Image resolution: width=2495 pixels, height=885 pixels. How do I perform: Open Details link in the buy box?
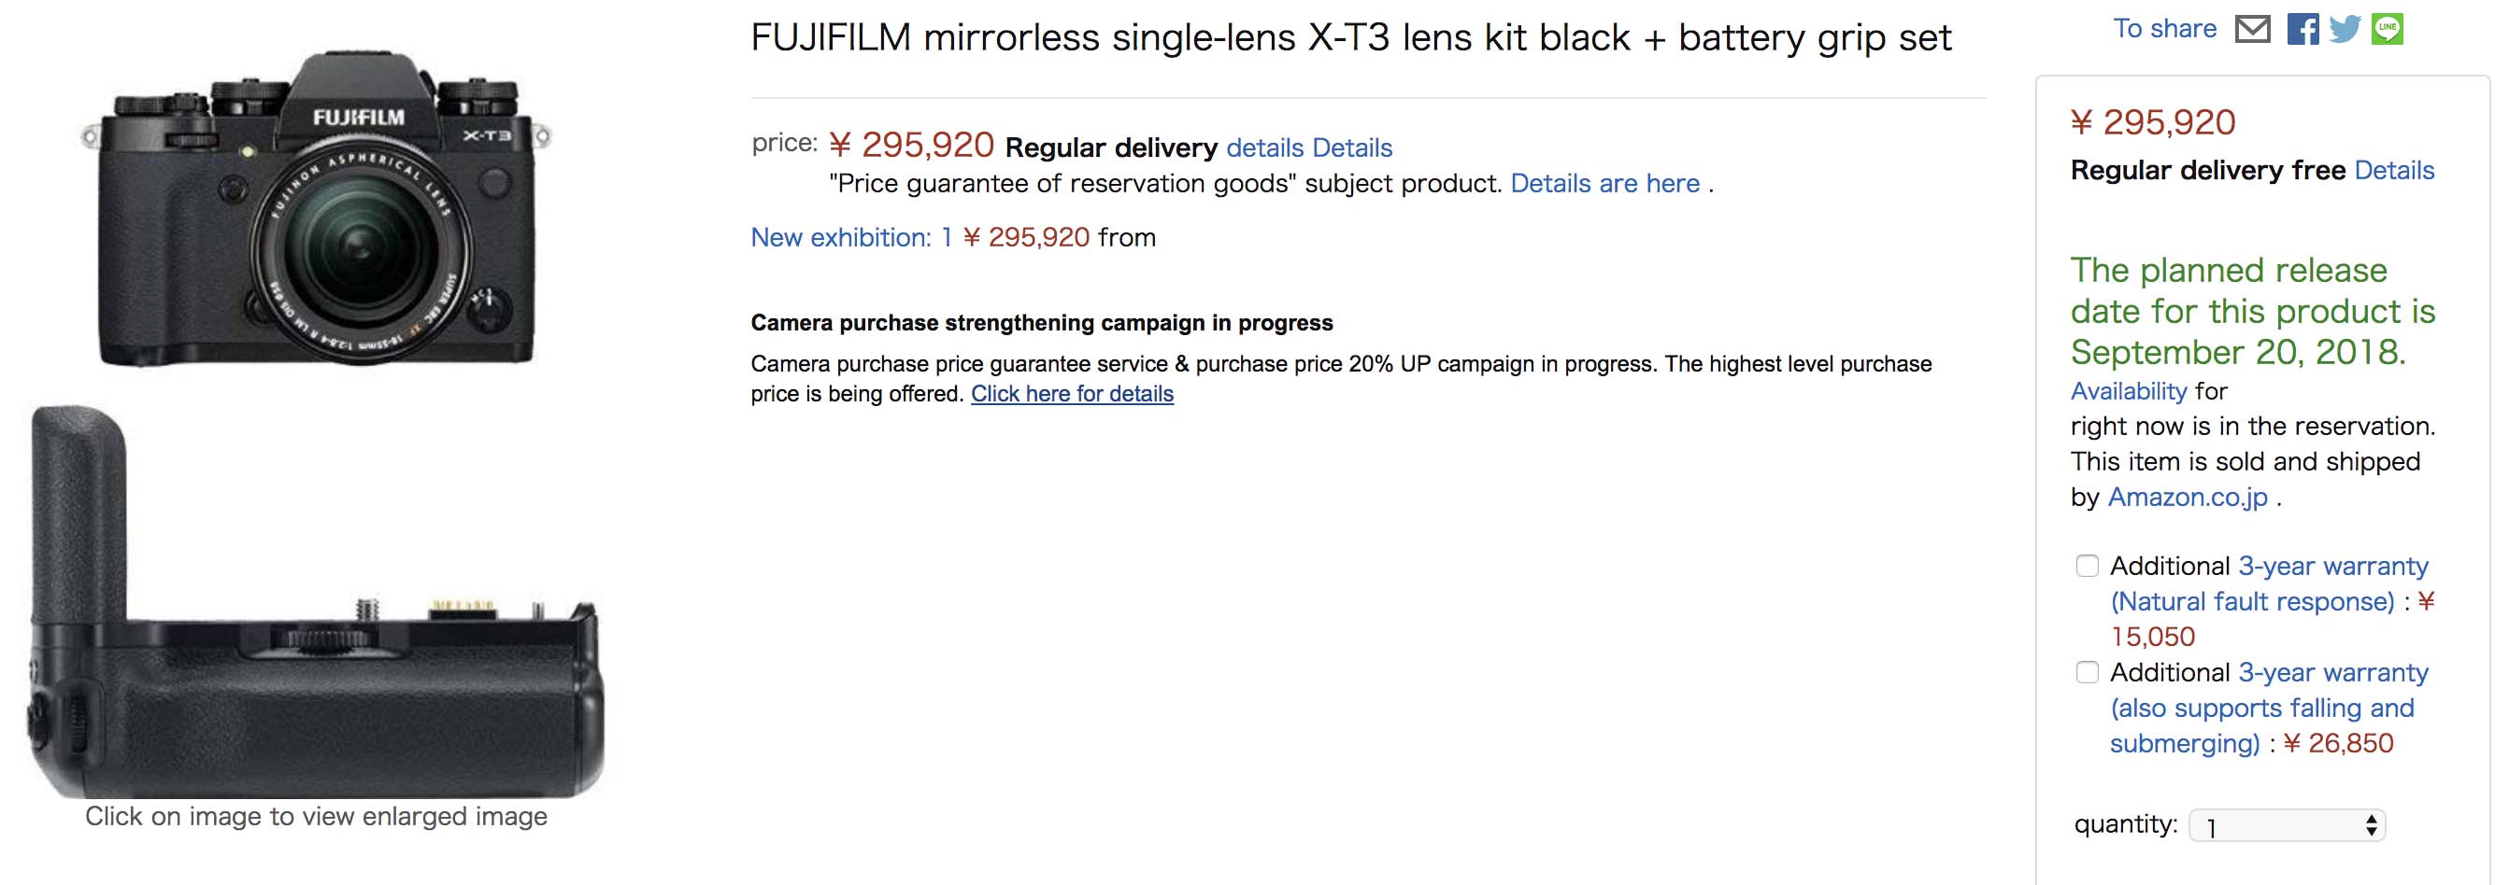[2393, 171]
